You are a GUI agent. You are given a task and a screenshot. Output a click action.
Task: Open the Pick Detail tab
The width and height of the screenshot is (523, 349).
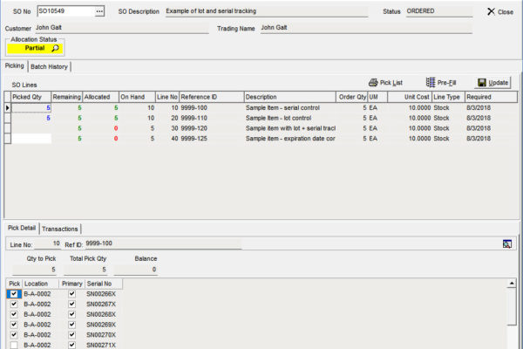(22, 228)
